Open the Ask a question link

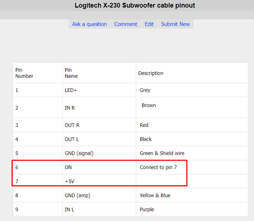click(89, 24)
